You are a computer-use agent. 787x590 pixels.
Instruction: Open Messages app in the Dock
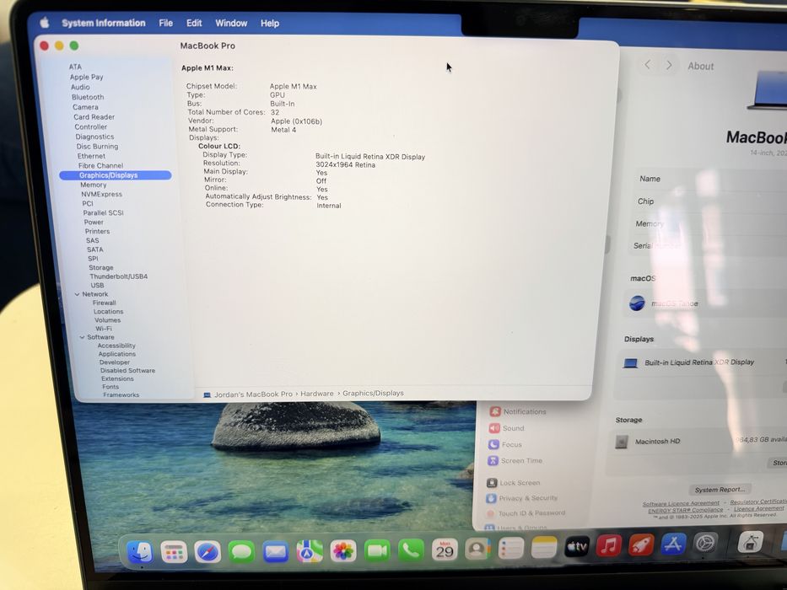click(x=241, y=552)
